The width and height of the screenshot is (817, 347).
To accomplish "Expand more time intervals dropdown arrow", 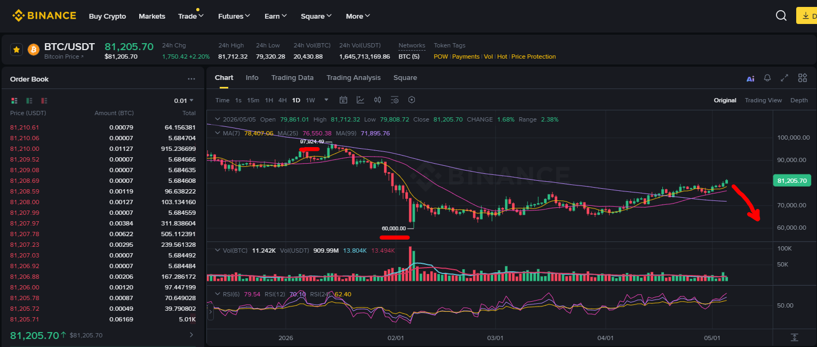I will tap(326, 100).
